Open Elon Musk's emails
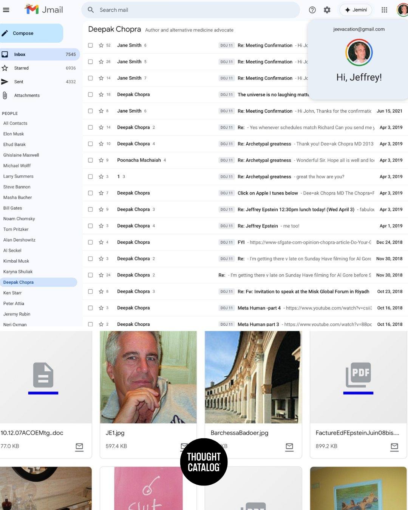Viewport: 408px width, 510px height. pyautogui.click(x=14, y=134)
